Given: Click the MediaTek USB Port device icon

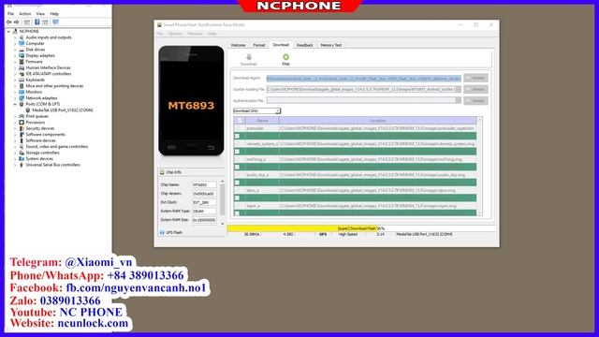Looking at the screenshot, I should click(x=28, y=110).
